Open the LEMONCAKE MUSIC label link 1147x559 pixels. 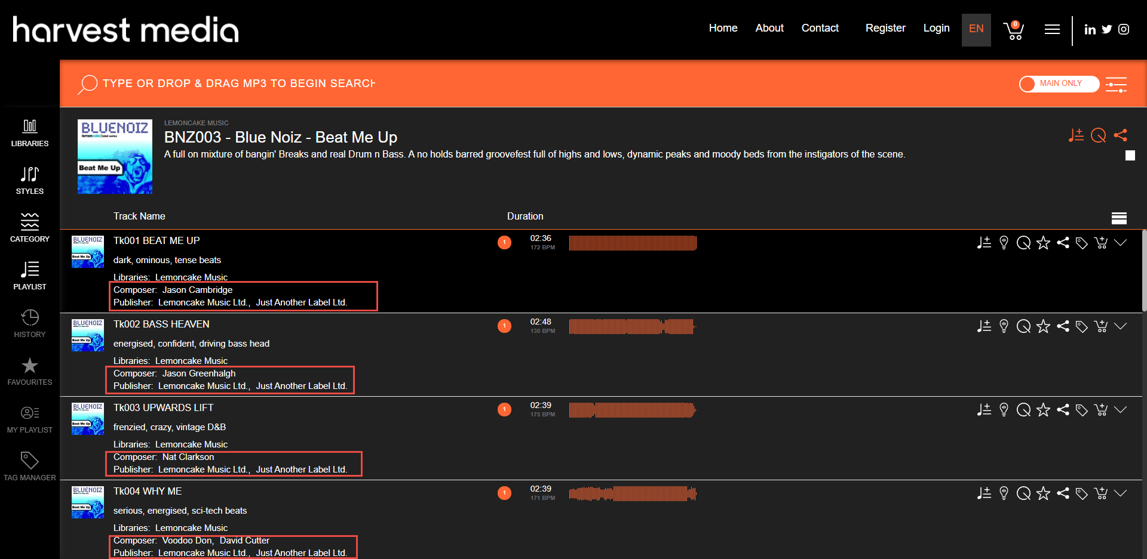click(x=197, y=123)
